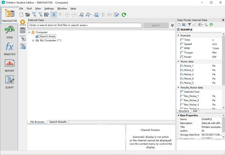Click the filter funnel icon in Data Portal
Screen dimensions: 225x155
tap(190, 24)
